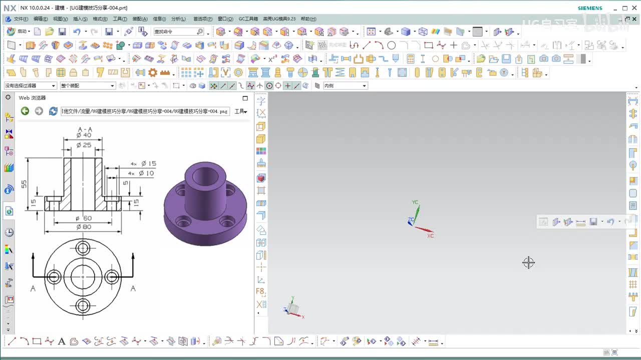This screenshot has width=641, height=360.
Task: Select the text tool A in bottom toolbar
Action: 62,341
